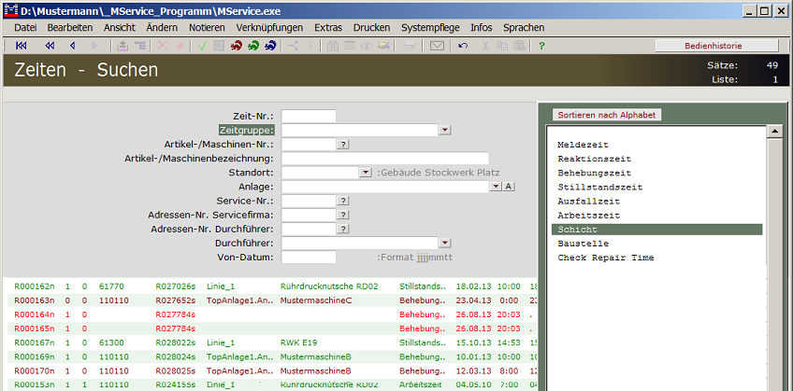Click the list scrollbar up arrow
This screenshot has height=391, width=793.
click(x=774, y=133)
